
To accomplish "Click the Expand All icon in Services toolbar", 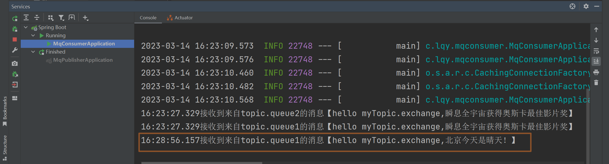I will (26, 18).
